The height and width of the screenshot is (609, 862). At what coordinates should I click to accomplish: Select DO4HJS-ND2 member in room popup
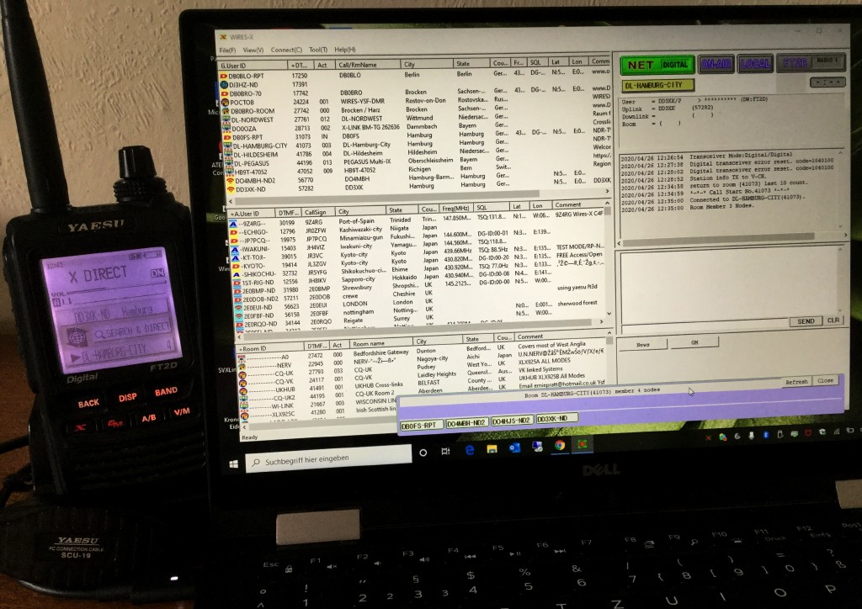(511, 421)
